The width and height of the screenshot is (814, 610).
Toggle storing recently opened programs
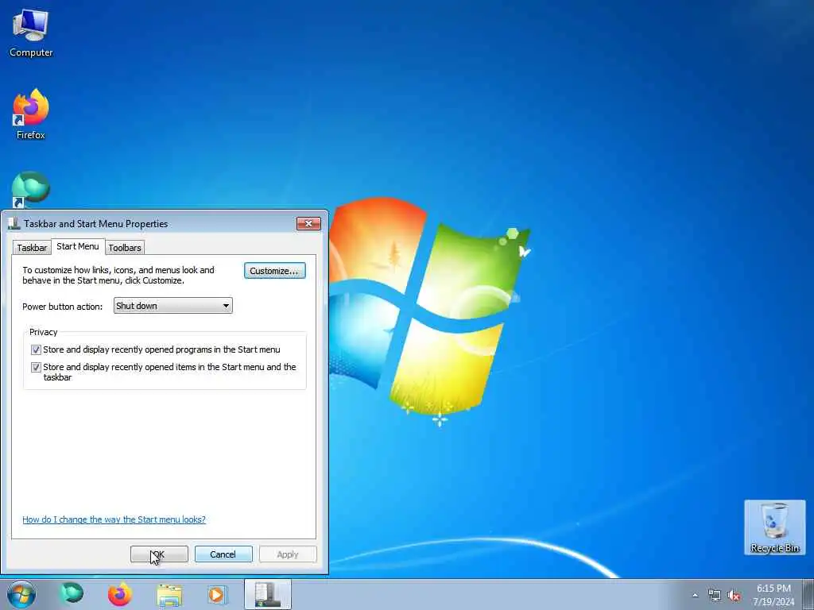tap(36, 349)
